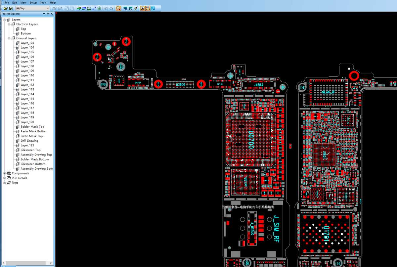Image resolution: width=397 pixels, height=267 pixels.
Task: Click the Electrical Layers stack icon
Action: [x=14, y=24]
